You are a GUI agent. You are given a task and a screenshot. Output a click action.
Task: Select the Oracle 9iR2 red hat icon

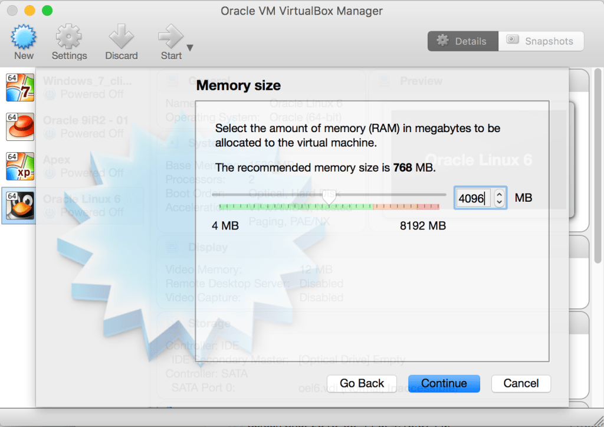pos(20,127)
